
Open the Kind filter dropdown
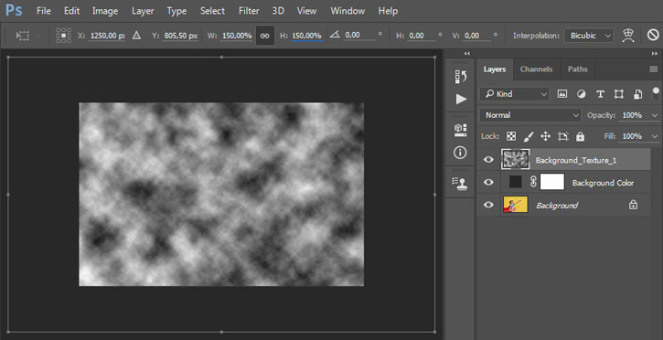(x=515, y=94)
